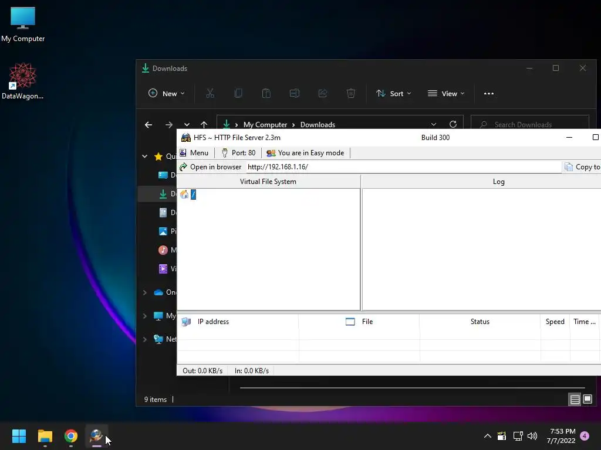
Task: Open File Explorer from the taskbar
Action: click(x=45, y=436)
